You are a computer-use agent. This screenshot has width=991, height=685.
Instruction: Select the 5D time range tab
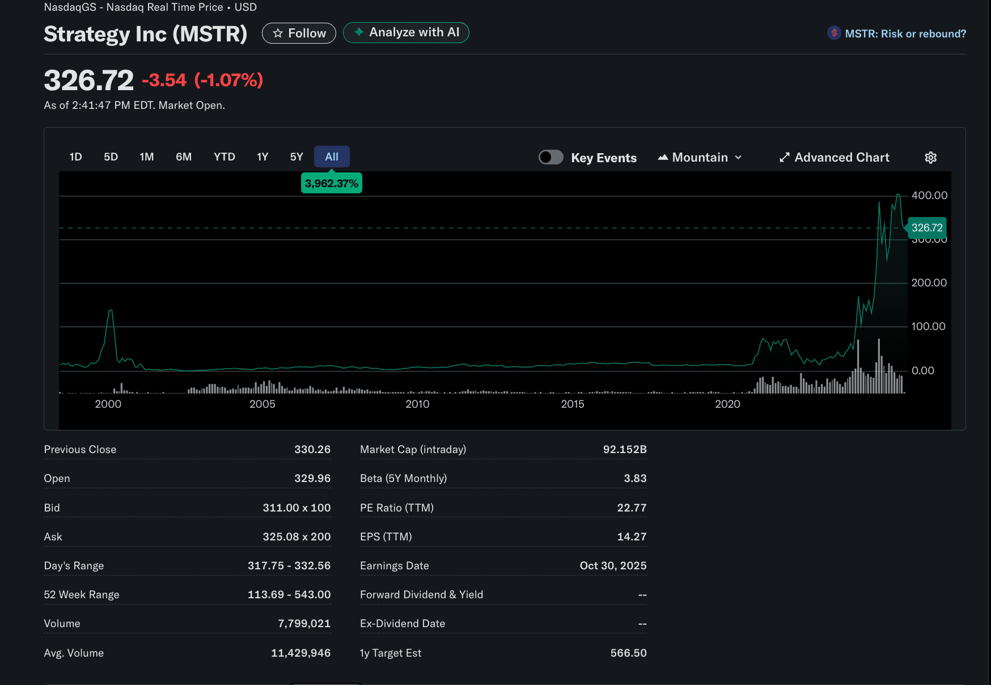(111, 157)
